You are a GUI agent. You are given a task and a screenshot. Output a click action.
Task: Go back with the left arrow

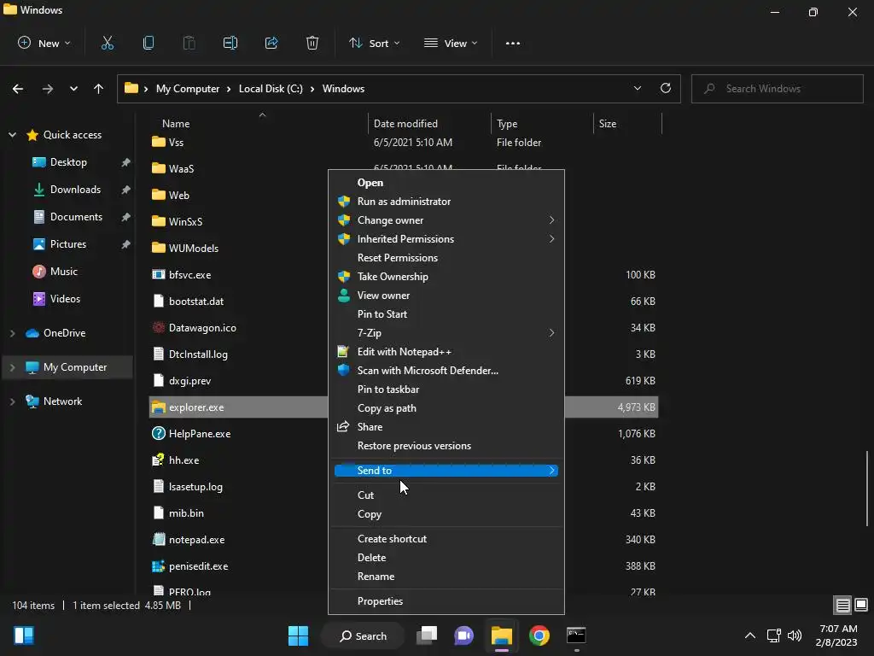pos(18,89)
